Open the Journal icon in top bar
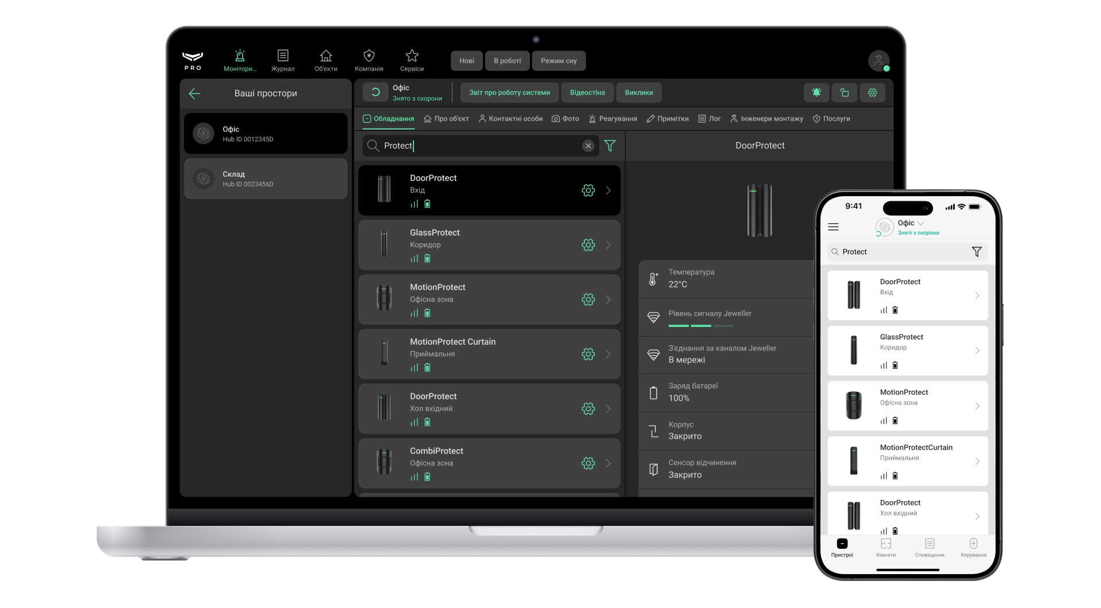Viewport: 1101px width, 608px height. click(283, 60)
